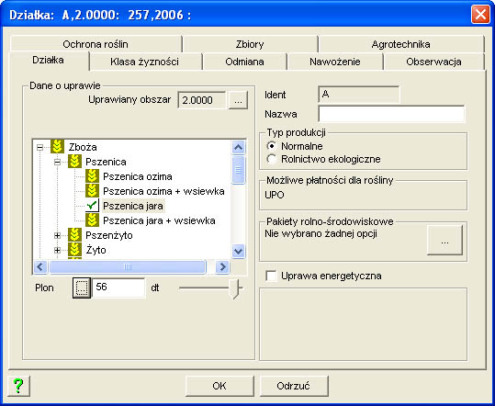Expand the Pszenżyto tree node
The image size is (495, 406).
point(57,235)
